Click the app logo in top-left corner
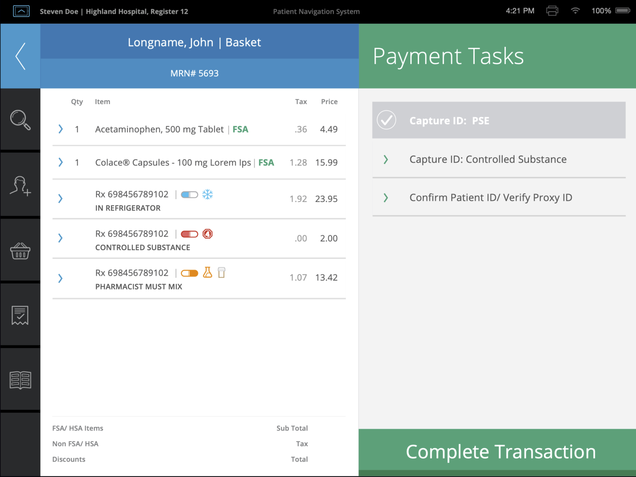The image size is (636, 477). (x=21, y=11)
